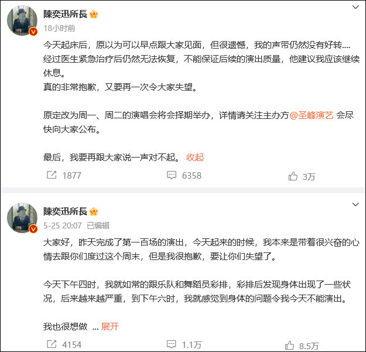
Task: Expand the second post with 展开
Action: [110, 326]
